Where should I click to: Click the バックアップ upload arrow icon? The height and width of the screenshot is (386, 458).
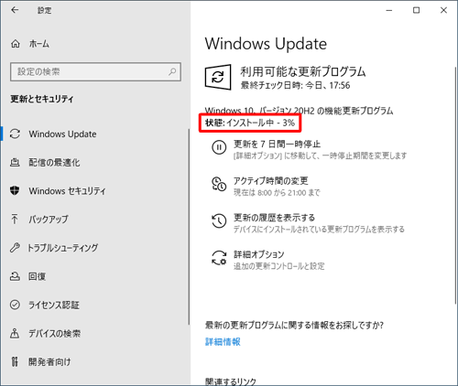point(15,219)
